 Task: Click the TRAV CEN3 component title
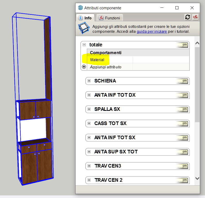(x=108, y=166)
